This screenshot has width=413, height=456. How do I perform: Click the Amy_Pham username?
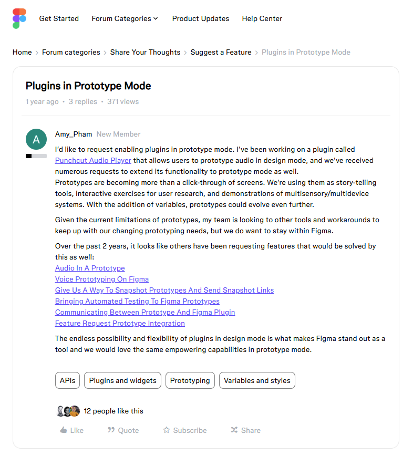tap(73, 134)
